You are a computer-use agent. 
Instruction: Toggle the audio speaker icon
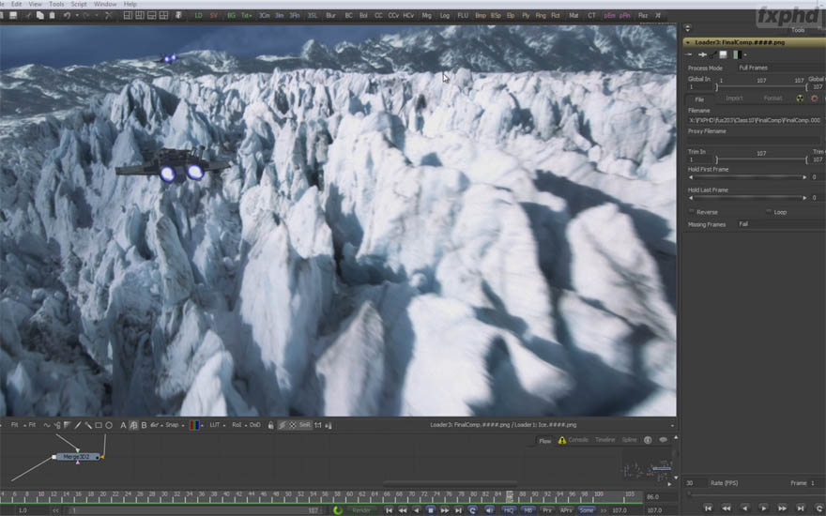[x=489, y=510]
